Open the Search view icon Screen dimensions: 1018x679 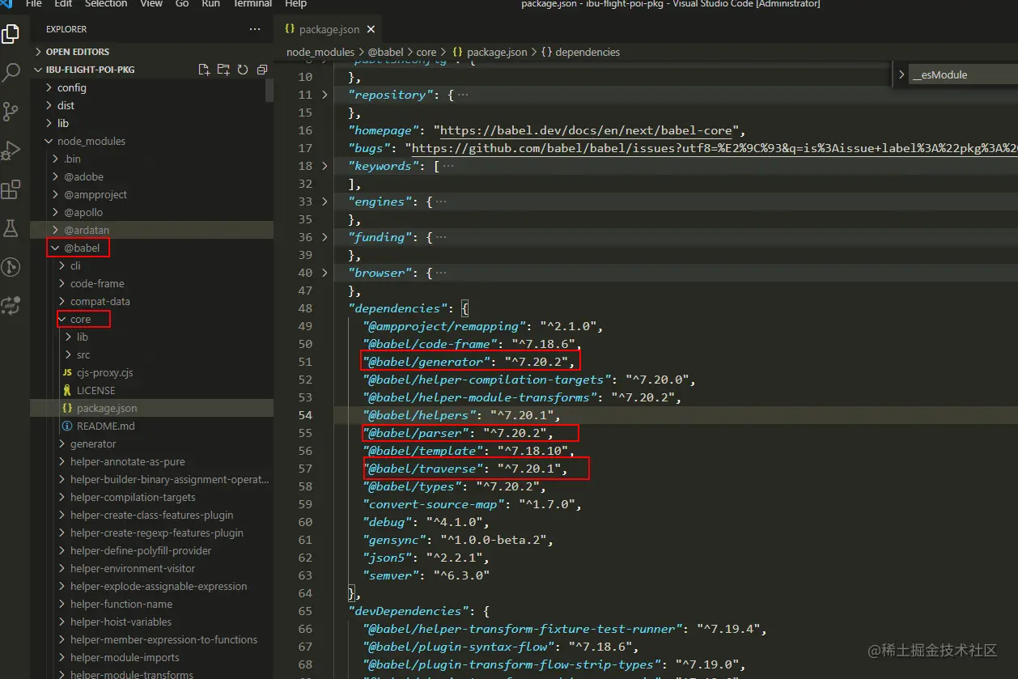point(11,73)
